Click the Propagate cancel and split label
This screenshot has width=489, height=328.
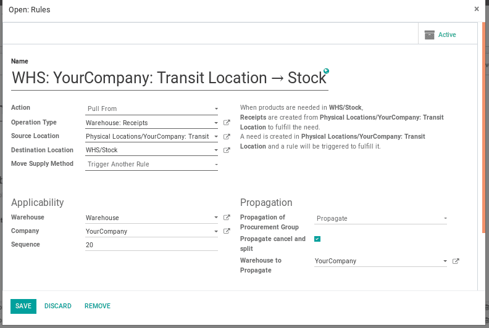(273, 244)
